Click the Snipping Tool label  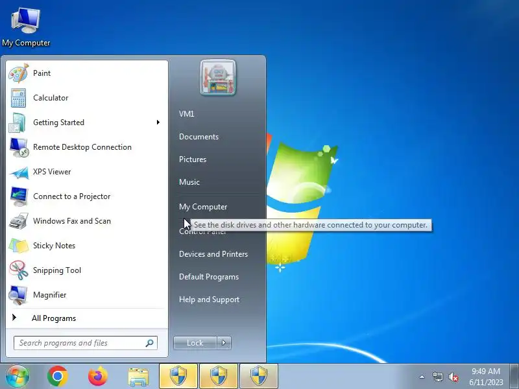57,270
